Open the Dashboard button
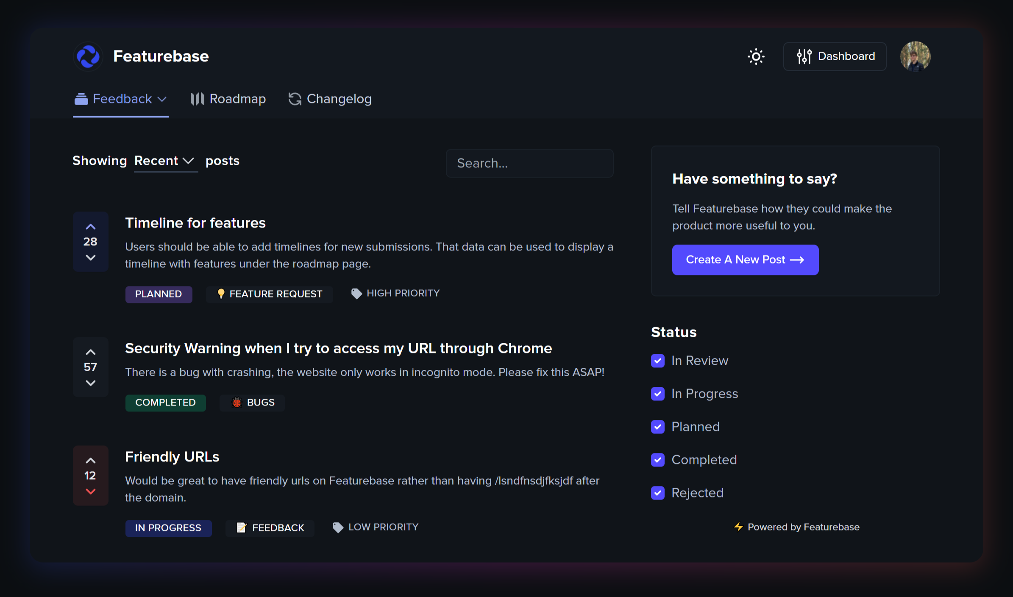 [835, 56]
